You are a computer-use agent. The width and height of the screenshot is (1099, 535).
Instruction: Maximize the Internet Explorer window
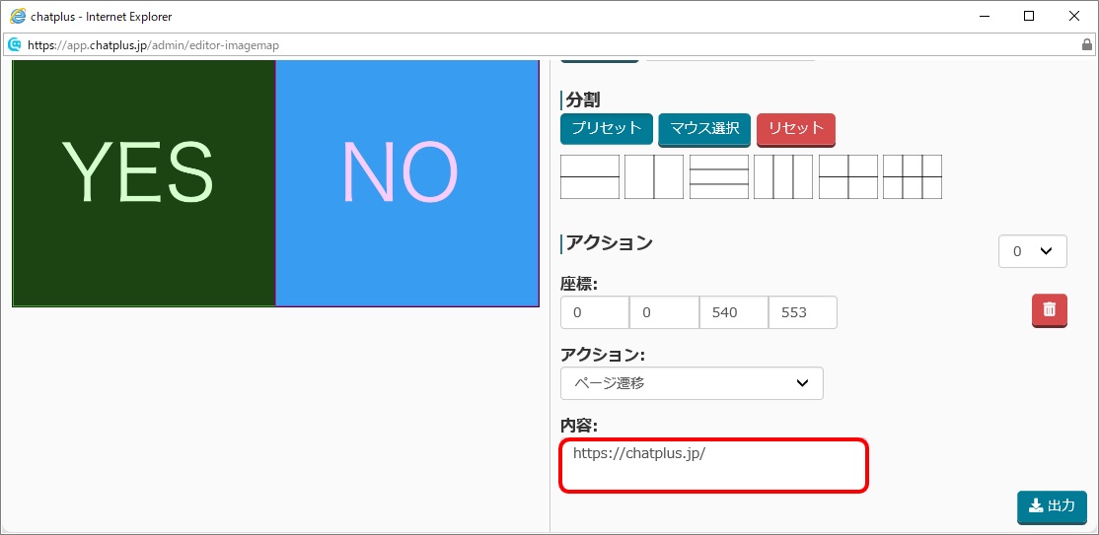(1029, 16)
